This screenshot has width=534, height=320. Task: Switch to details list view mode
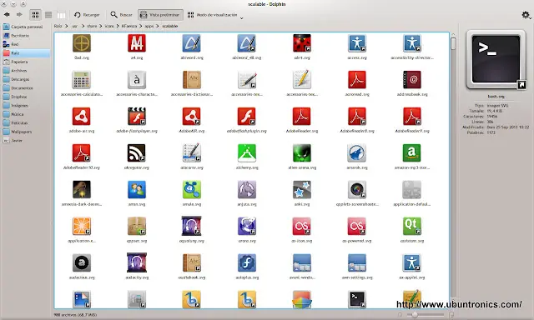pyautogui.click(x=48, y=15)
